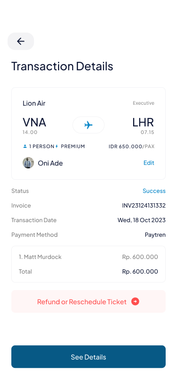Click the See Details button
The width and height of the screenshot is (177, 383).
coord(89,357)
